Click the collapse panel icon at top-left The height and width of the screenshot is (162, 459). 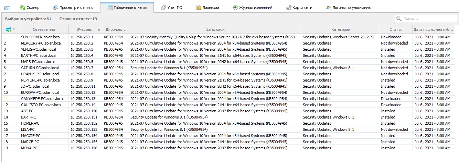[x=7, y=8]
